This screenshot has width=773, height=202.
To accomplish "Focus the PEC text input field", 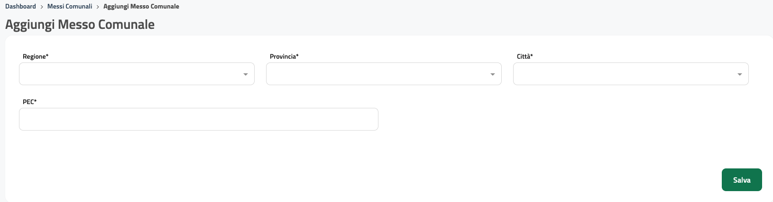I will [199, 119].
